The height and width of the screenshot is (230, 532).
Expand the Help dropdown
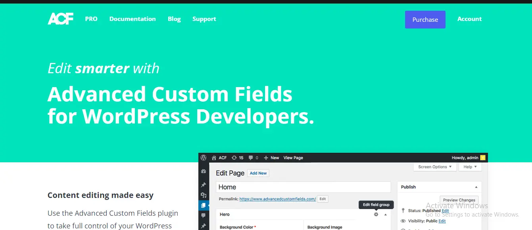tap(470, 167)
